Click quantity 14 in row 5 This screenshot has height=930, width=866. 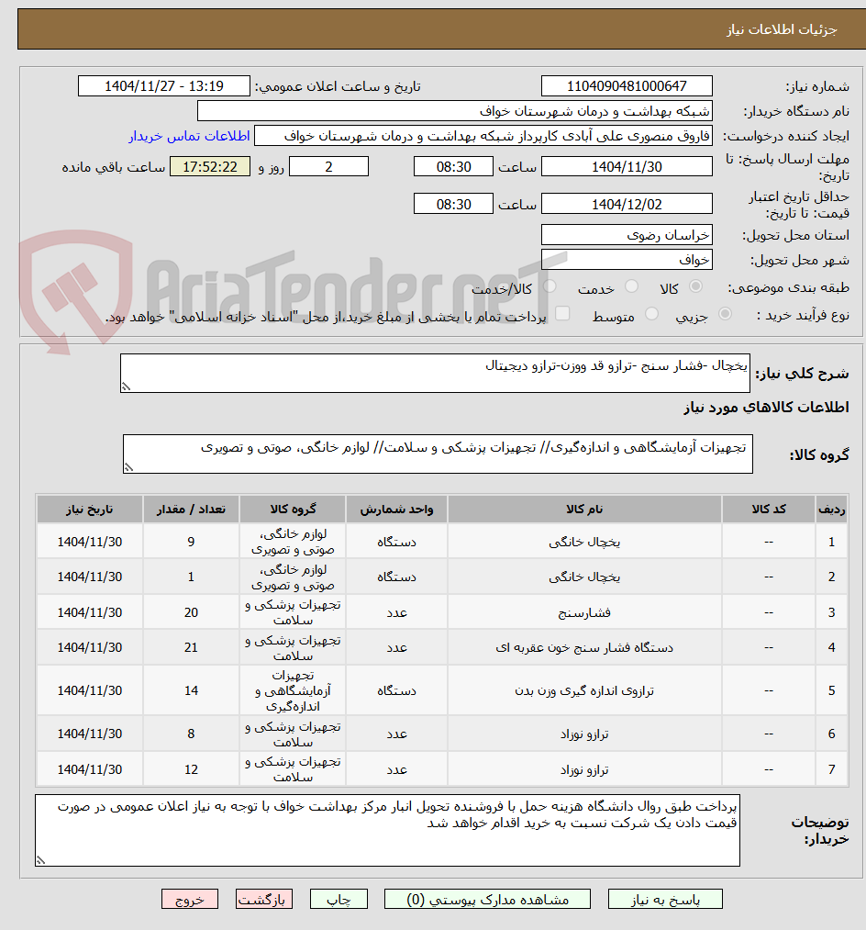(191, 690)
